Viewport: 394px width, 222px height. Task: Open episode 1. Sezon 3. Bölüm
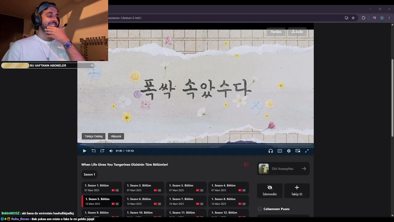point(186,188)
